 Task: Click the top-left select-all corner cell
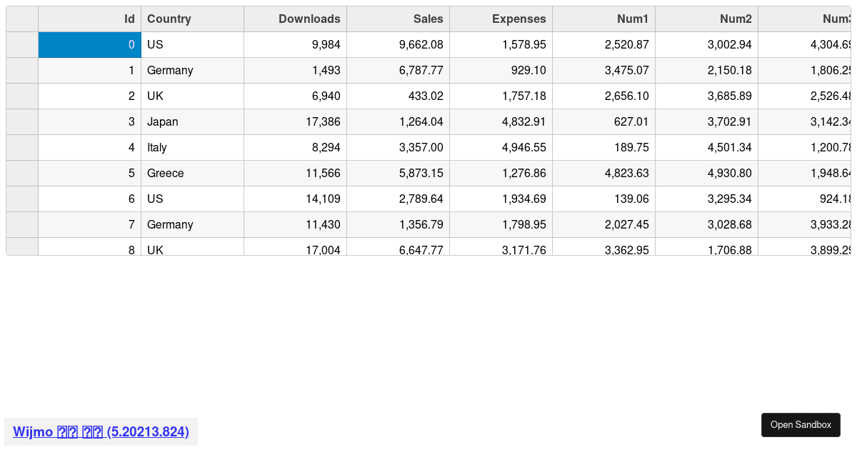click(22, 19)
